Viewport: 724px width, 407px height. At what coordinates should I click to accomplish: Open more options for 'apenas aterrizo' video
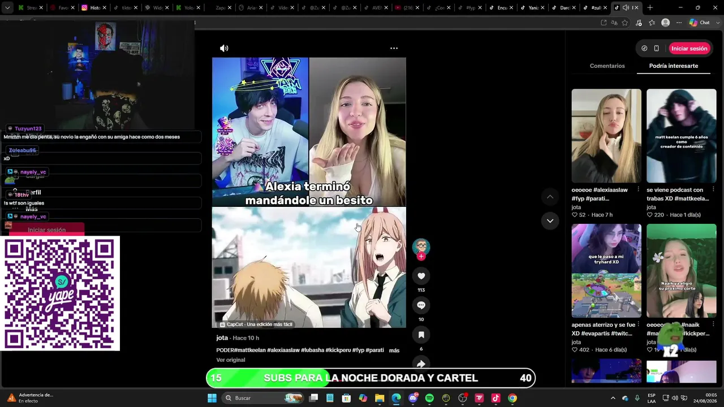(638, 324)
